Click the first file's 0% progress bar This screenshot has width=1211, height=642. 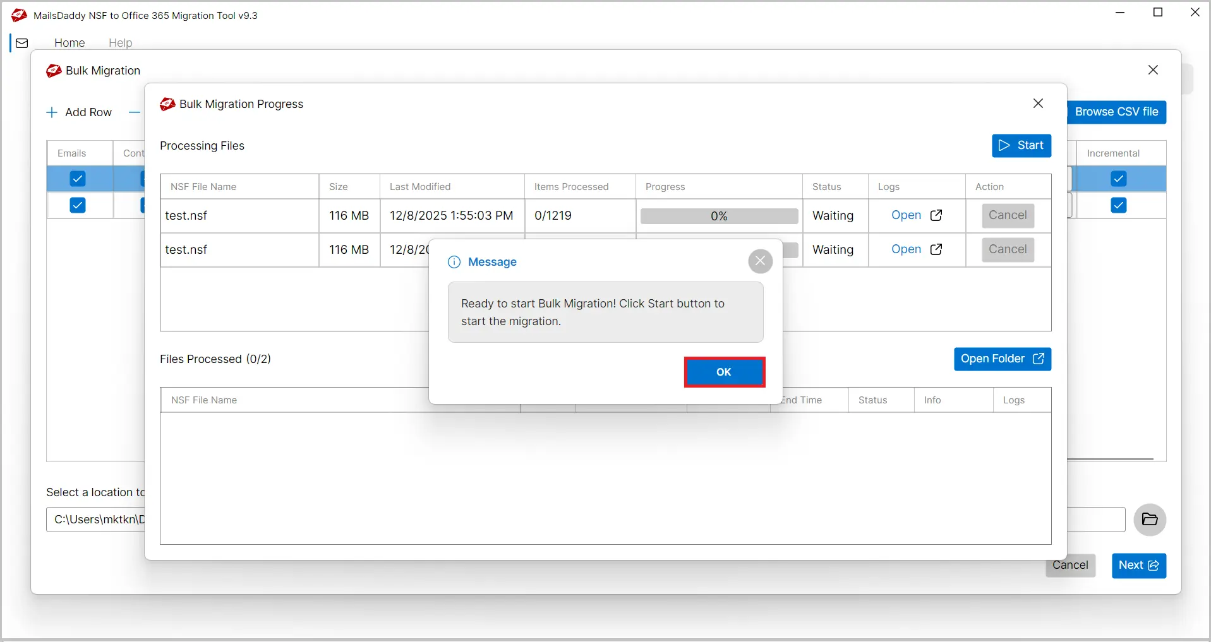(x=719, y=216)
